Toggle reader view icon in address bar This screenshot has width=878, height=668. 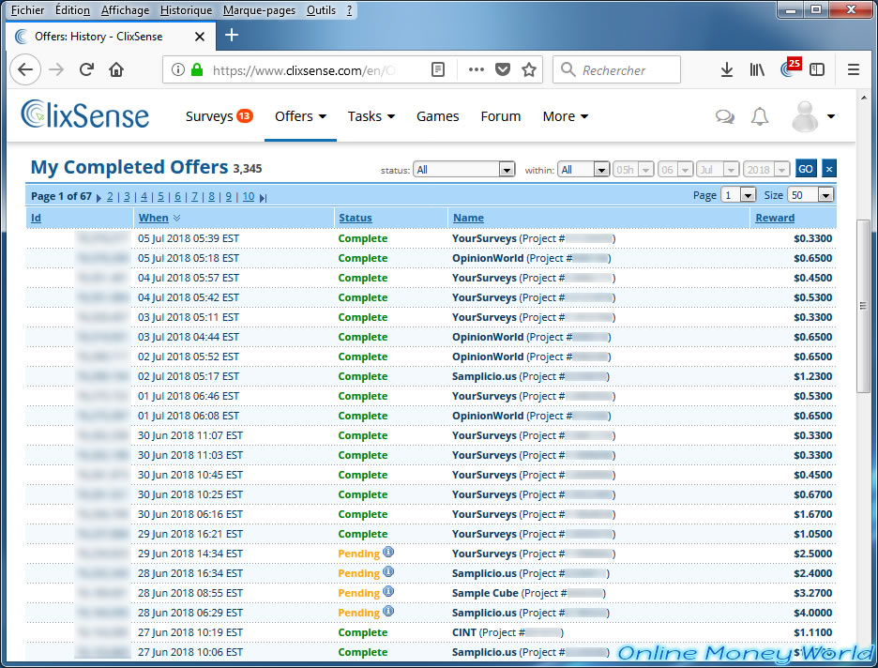[x=438, y=69]
